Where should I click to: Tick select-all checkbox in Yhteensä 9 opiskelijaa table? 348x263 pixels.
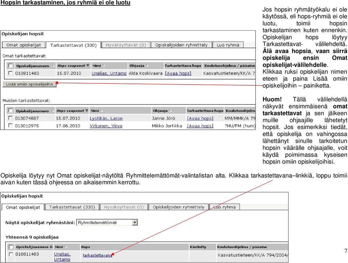point(11,247)
